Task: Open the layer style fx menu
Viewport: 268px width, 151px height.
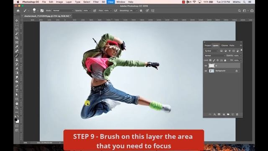Action: (215, 114)
